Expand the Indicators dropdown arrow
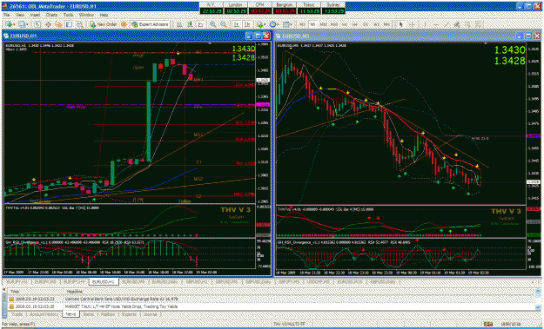Viewport: 544px width, 329px height. click(x=265, y=24)
